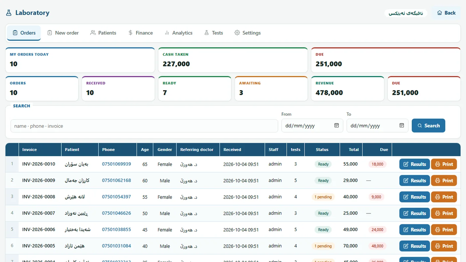Switch to the Finance tab
Viewport: 466px width, 262px height.
point(140,33)
